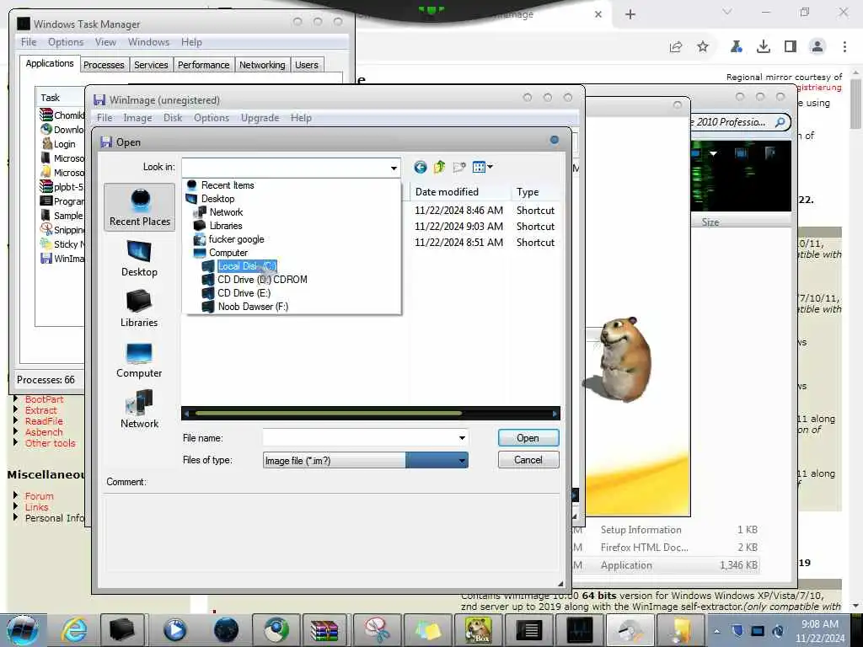Open the View Menu icon dropdown

coord(483,167)
